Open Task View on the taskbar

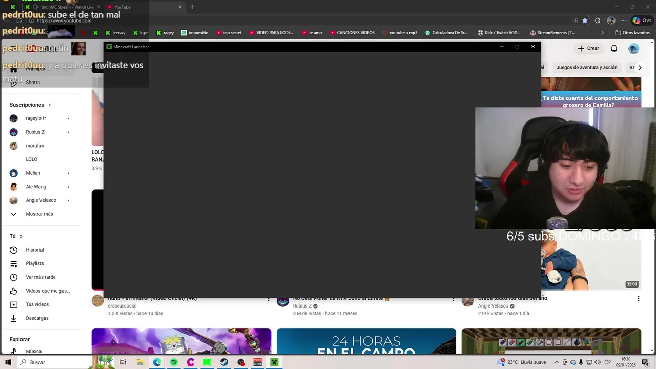tap(123, 362)
